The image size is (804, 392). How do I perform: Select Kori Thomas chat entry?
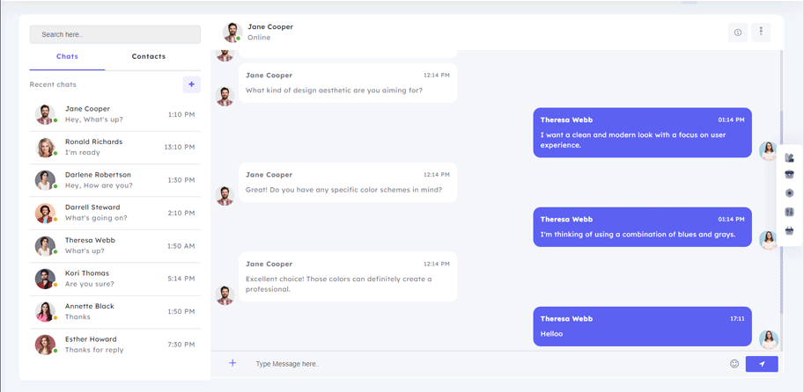coord(114,279)
